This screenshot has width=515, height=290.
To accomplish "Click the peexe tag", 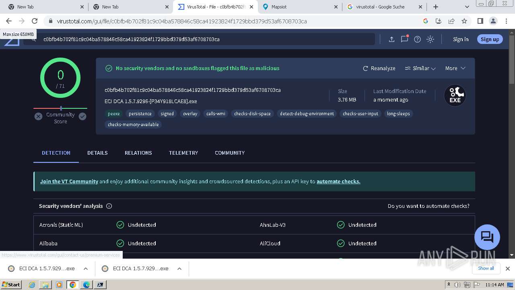I will tap(114, 114).
